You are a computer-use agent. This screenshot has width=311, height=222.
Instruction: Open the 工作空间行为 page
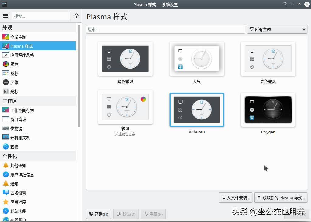[38, 110]
